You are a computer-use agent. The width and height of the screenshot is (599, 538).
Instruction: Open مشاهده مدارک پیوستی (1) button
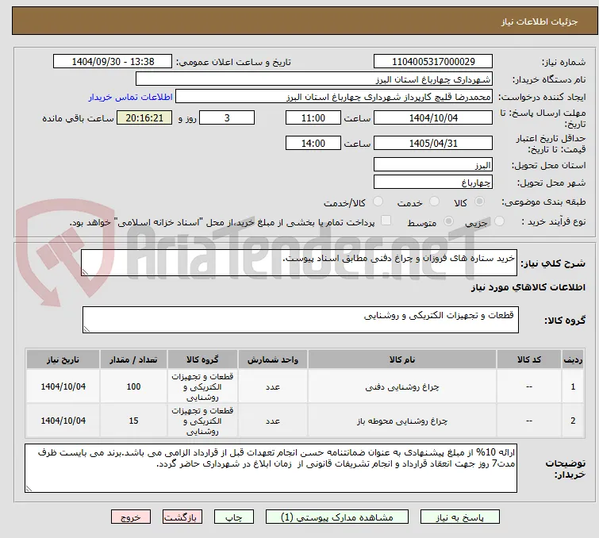click(x=337, y=517)
